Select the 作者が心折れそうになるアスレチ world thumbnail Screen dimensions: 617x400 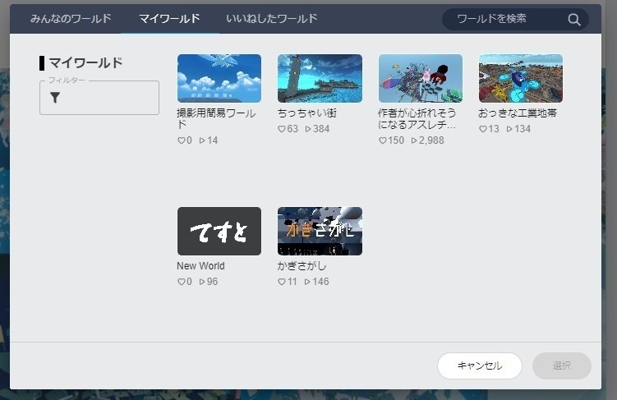tap(421, 78)
